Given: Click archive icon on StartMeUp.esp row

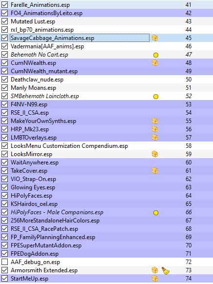Looking at the screenshot, I should tap(155, 279).
